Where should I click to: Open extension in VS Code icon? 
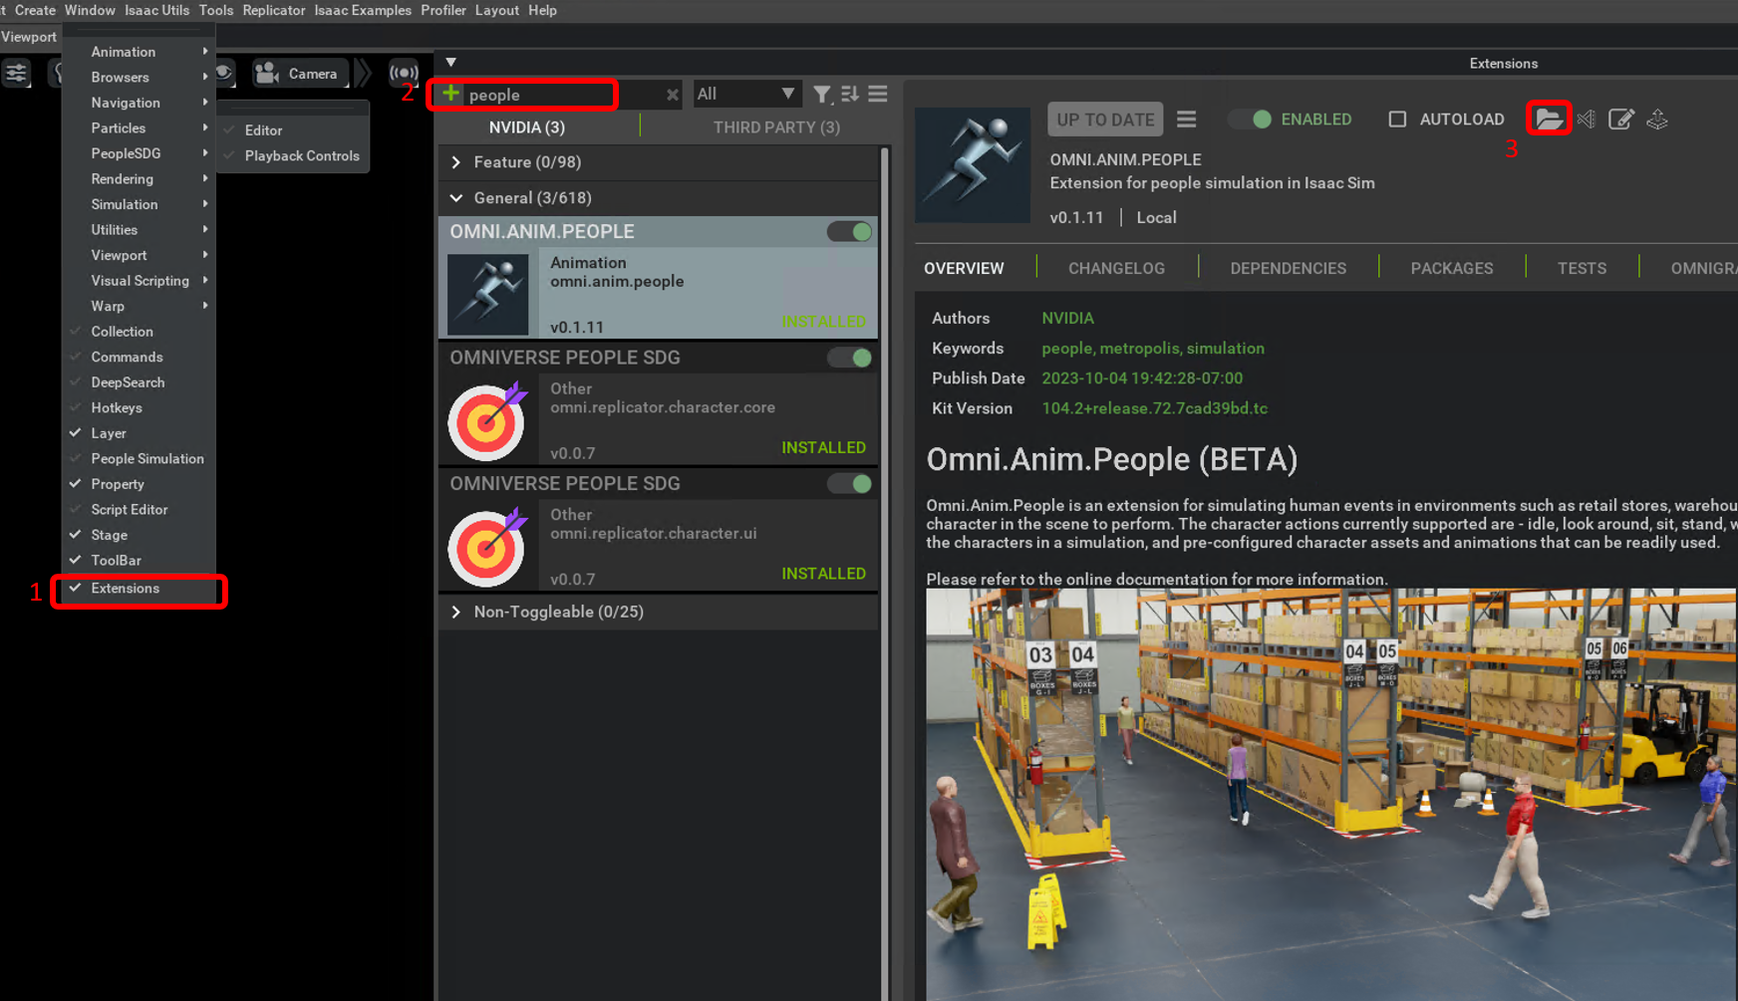coord(1587,120)
